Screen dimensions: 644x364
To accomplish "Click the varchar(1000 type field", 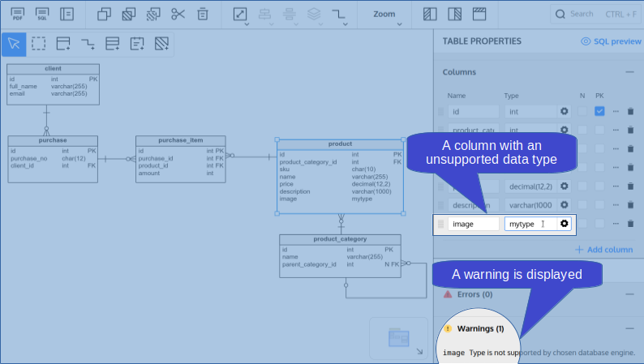I will click(530, 205).
